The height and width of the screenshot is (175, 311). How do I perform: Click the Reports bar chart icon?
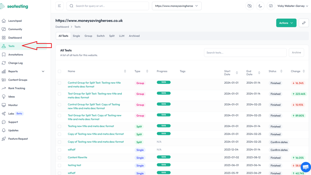pyautogui.click(x=4, y=71)
